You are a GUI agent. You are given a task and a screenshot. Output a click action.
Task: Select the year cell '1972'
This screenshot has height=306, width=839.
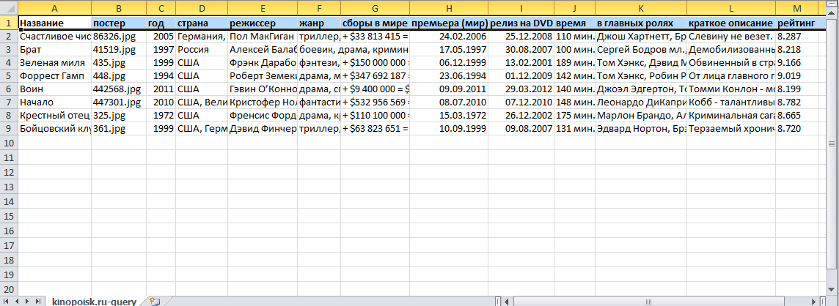161,115
